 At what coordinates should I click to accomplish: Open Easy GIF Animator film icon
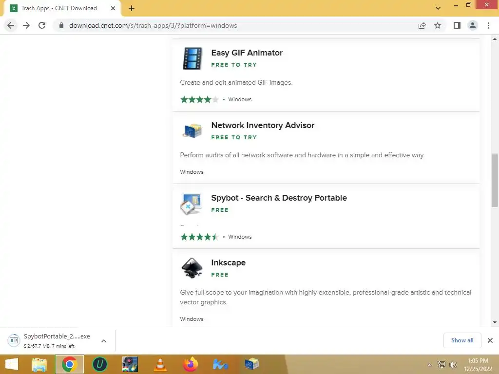[x=192, y=58]
